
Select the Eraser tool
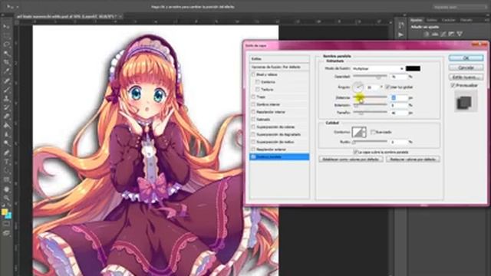pos(6,117)
